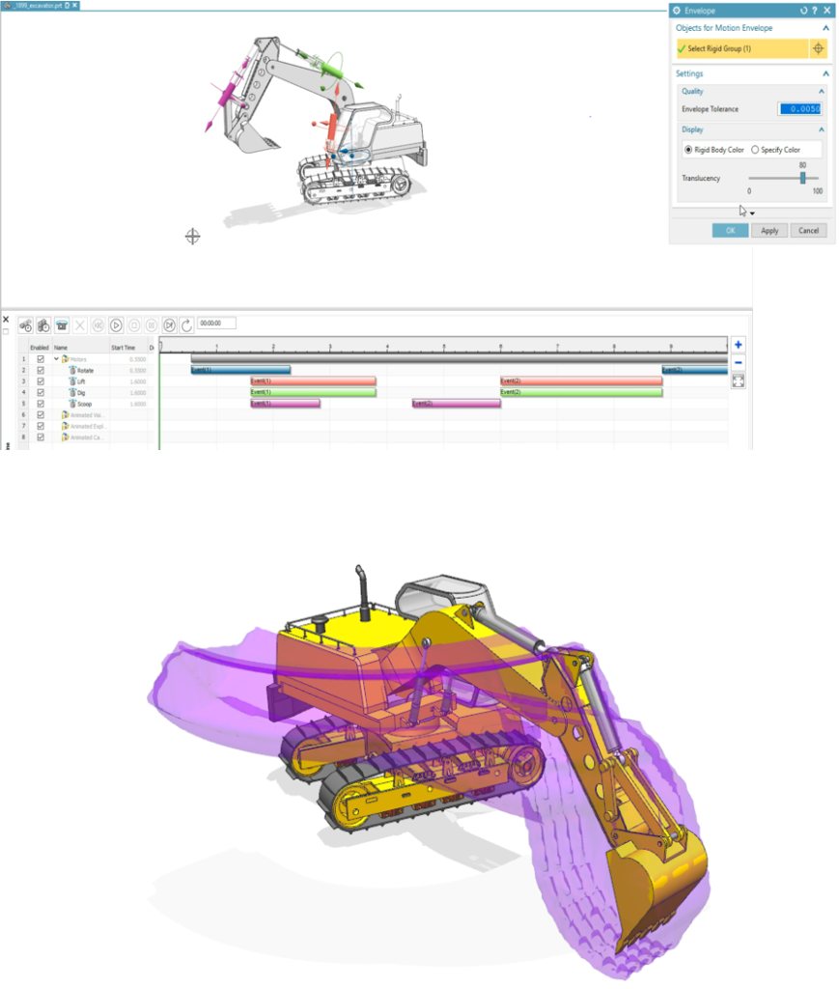The height and width of the screenshot is (989, 839).
Task: Toggle the loop animation icon
Action: tap(186, 325)
